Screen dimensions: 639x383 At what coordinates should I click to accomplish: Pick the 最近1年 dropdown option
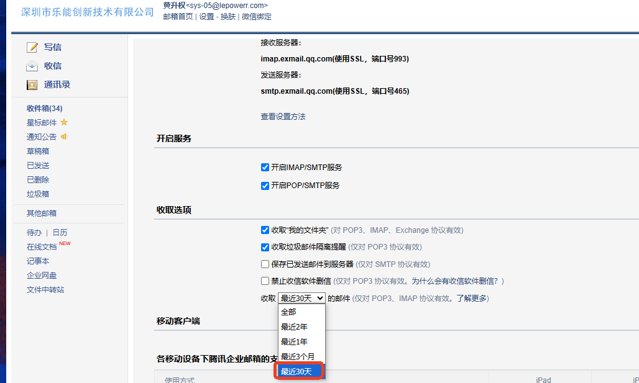coord(294,342)
